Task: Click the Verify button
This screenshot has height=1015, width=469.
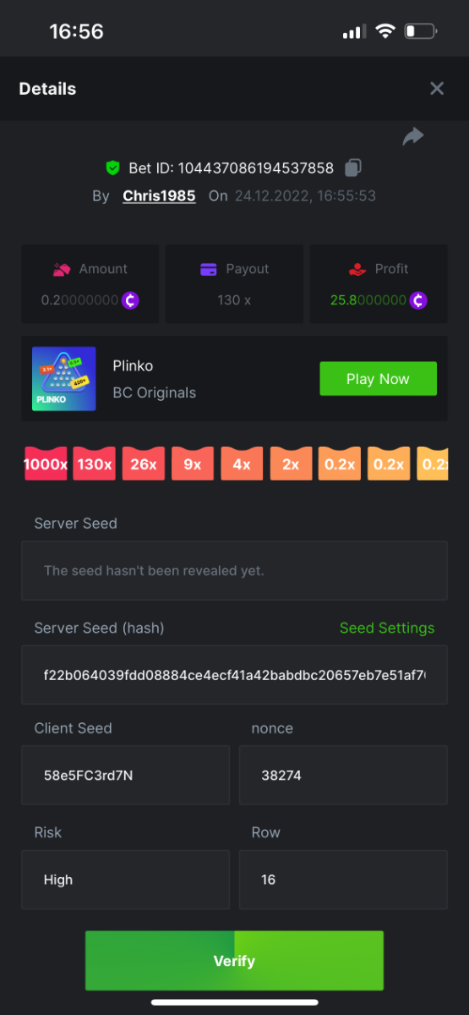Action: coord(234,961)
